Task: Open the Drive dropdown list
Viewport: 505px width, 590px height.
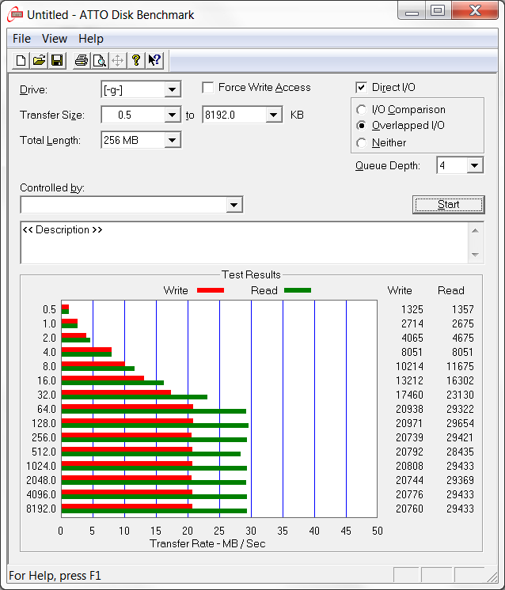Action: point(173,89)
